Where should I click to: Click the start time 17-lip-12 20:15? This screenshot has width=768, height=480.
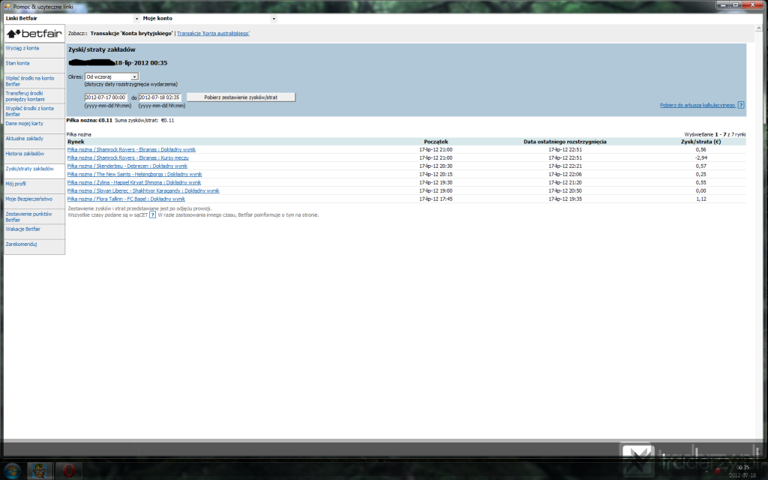tap(436, 175)
